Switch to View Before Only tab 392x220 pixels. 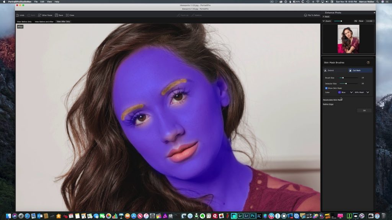(24, 22)
